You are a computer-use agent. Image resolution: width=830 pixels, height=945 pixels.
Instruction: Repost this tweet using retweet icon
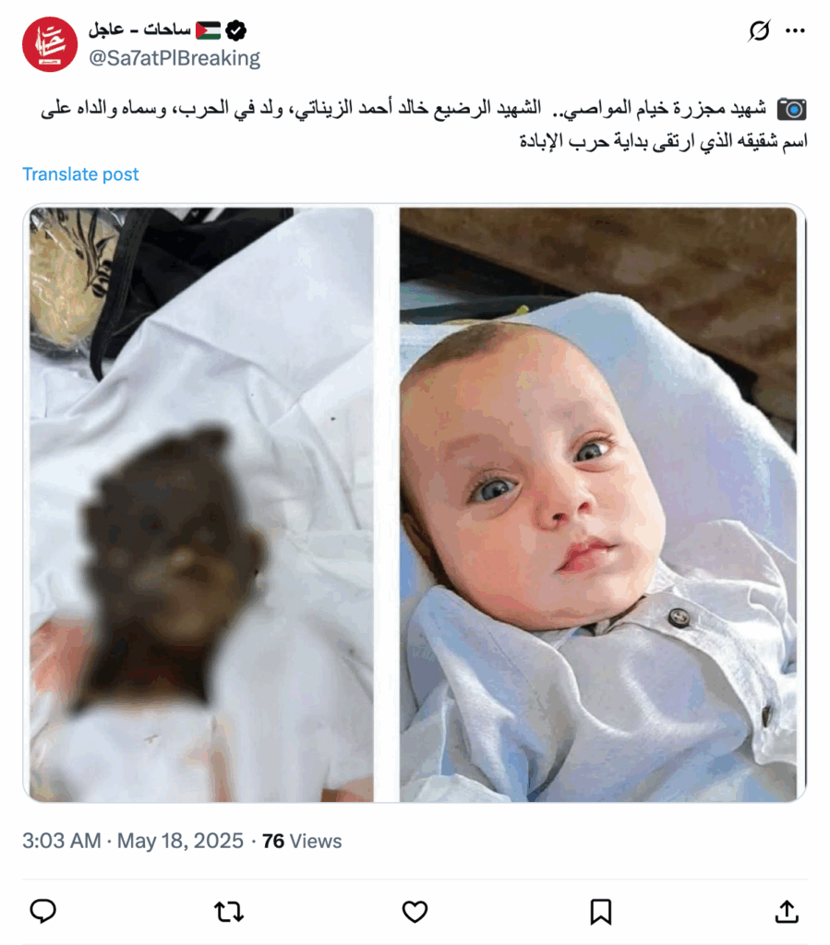229,912
